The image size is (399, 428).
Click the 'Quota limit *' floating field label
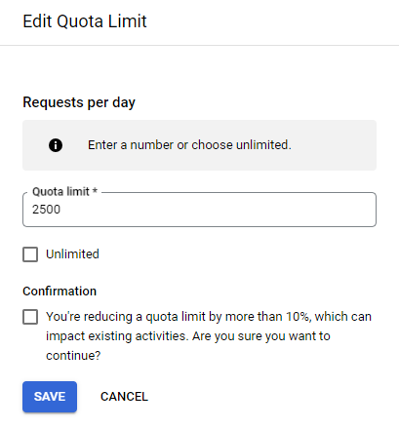tap(64, 191)
